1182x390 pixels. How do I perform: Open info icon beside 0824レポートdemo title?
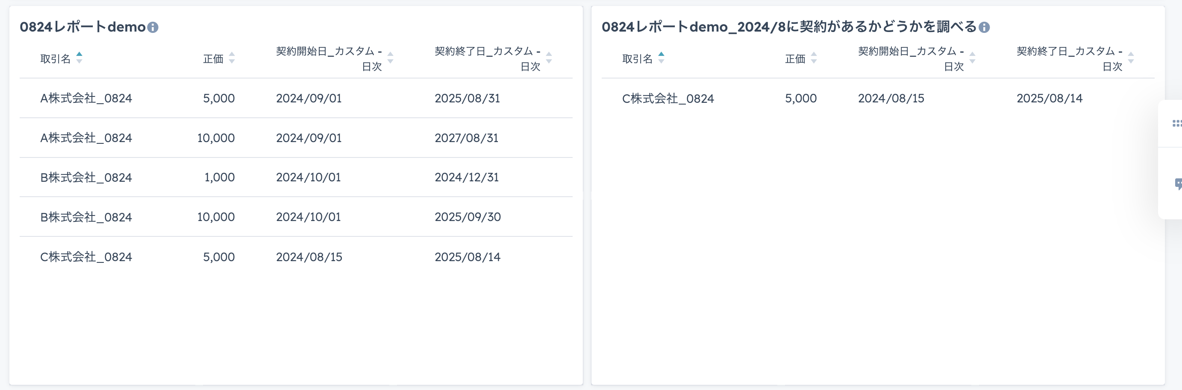tap(153, 27)
